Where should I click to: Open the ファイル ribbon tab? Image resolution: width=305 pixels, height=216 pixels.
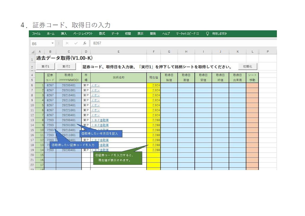pos(36,34)
